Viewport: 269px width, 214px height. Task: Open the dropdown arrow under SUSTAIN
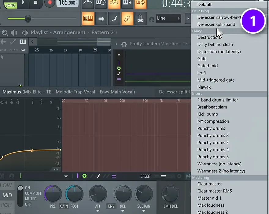tap(144, 211)
